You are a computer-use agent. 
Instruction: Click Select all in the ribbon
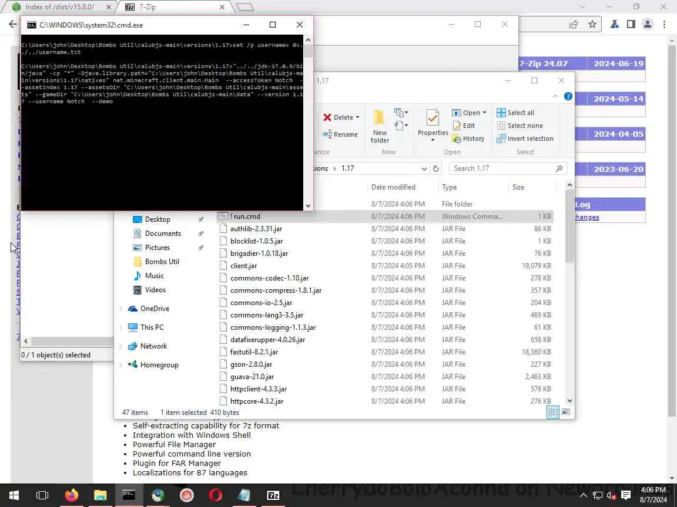pos(515,113)
